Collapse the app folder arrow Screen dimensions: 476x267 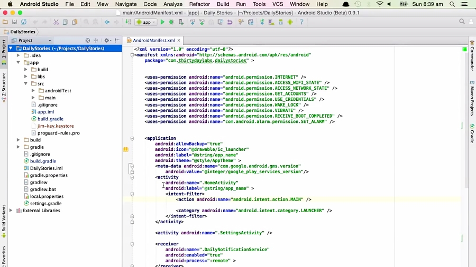(x=18, y=62)
